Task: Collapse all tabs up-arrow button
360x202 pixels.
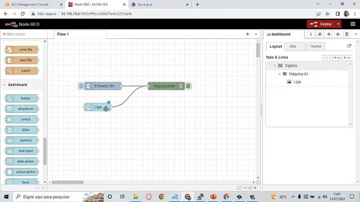Action: [x=325, y=58]
